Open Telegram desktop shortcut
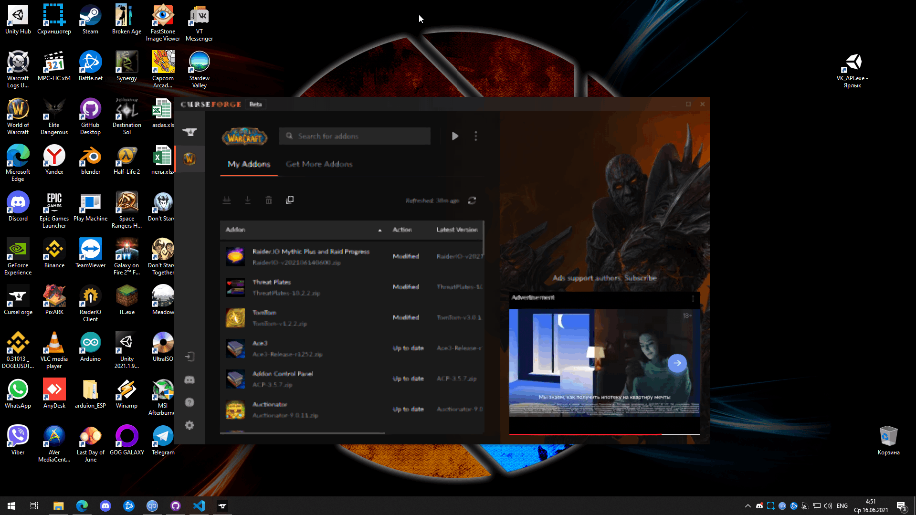The width and height of the screenshot is (916, 515). tap(163, 441)
